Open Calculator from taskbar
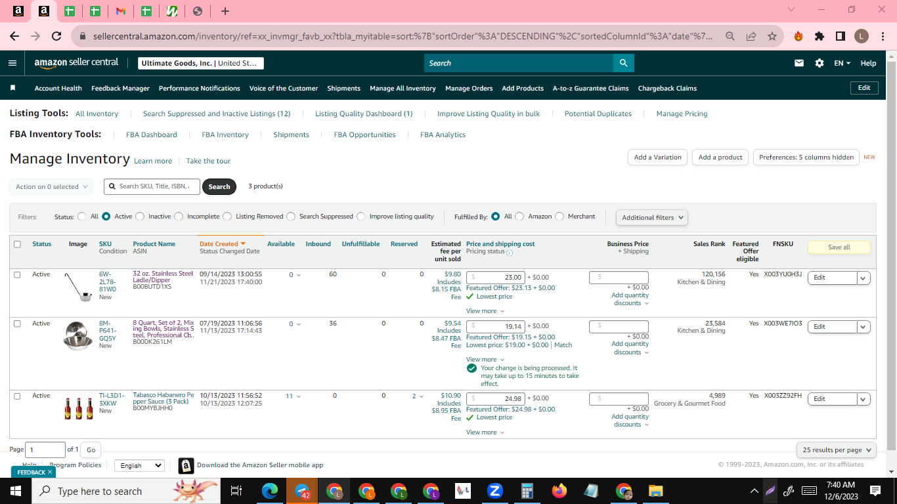 (x=527, y=491)
